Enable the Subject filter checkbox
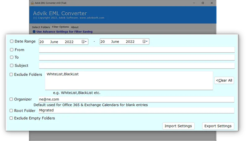The height and width of the screenshot is (141, 246). [12, 65]
